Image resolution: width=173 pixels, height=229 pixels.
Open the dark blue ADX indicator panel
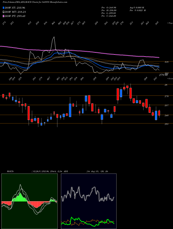pyautogui.click(x=89, y=201)
